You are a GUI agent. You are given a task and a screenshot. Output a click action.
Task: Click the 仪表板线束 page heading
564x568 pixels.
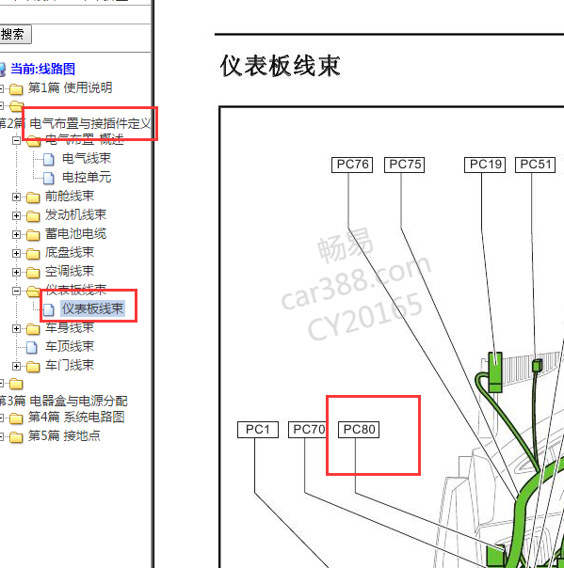coord(280,66)
